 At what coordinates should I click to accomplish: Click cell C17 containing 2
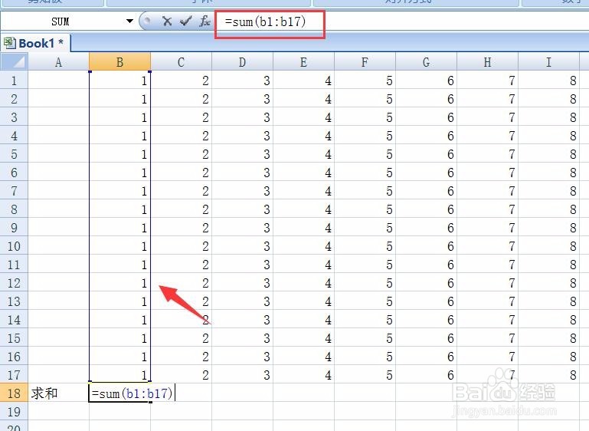click(181, 375)
